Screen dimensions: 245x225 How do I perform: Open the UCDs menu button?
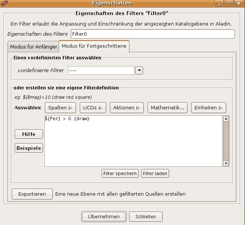[93, 107]
